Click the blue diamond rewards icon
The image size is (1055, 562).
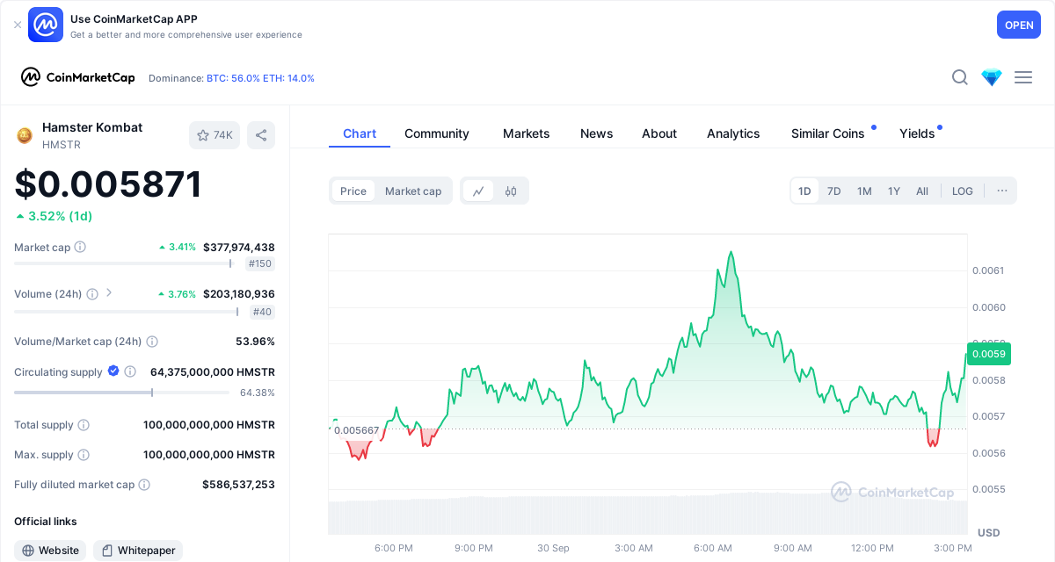[992, 77]
